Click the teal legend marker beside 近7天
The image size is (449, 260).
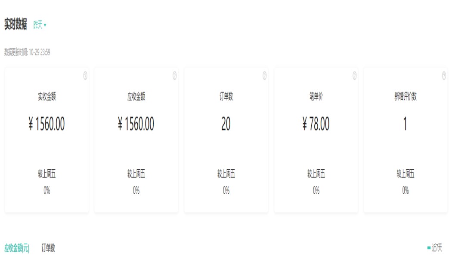tap(429, 248)
